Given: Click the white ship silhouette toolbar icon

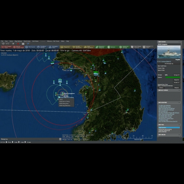Looking at the screenshot, I should [23, 44].
